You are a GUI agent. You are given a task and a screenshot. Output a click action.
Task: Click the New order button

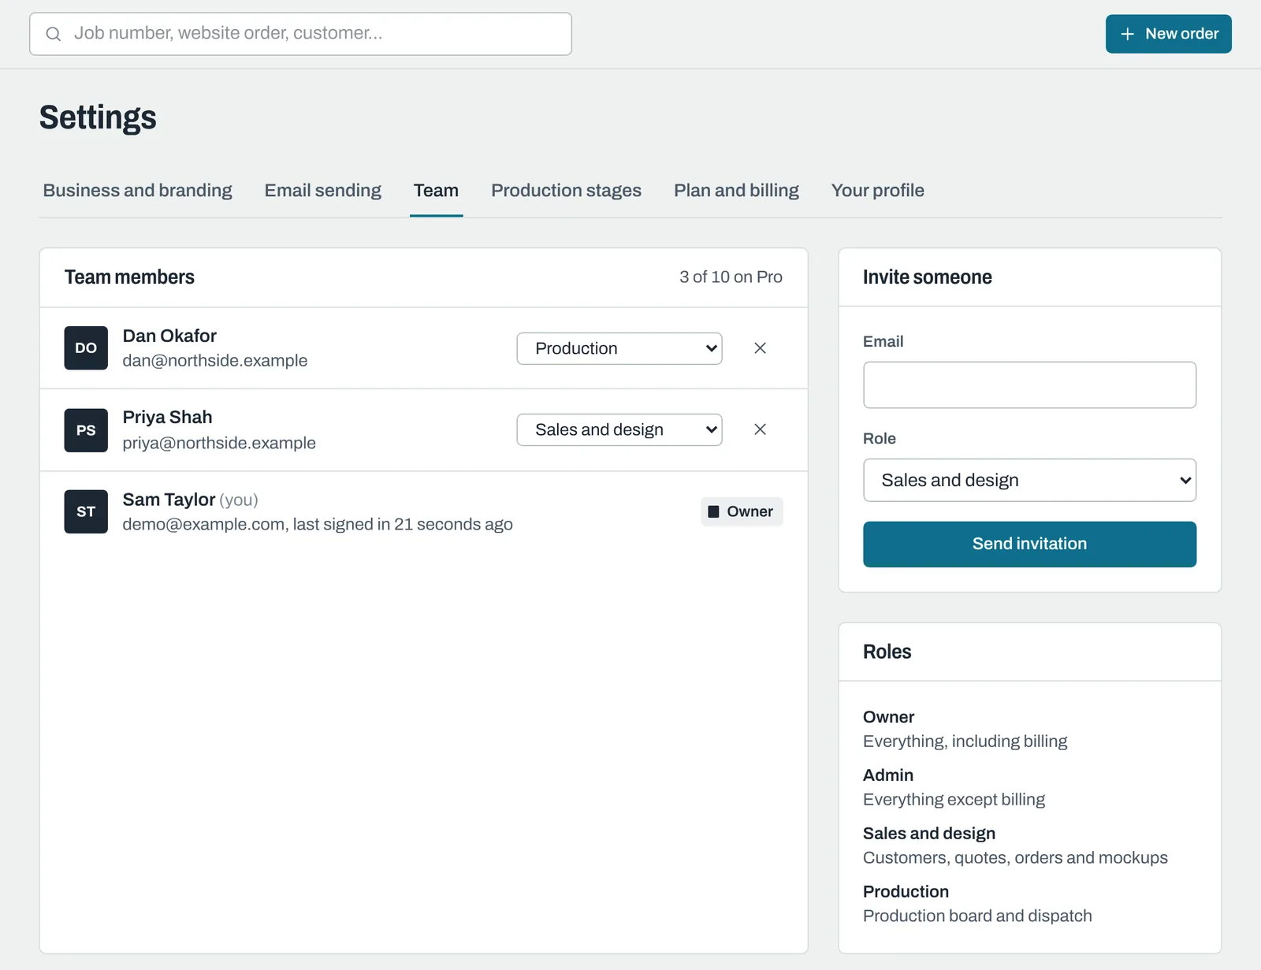1168,34
